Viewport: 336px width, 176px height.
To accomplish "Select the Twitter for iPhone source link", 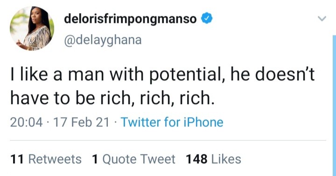I will (x=172, y=122).
